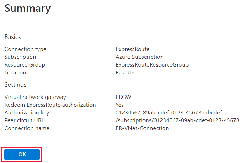Click the Redeem ExpressRoute authorization label
The height and width of the screenshot is (163, 248).
click(50, 105)
